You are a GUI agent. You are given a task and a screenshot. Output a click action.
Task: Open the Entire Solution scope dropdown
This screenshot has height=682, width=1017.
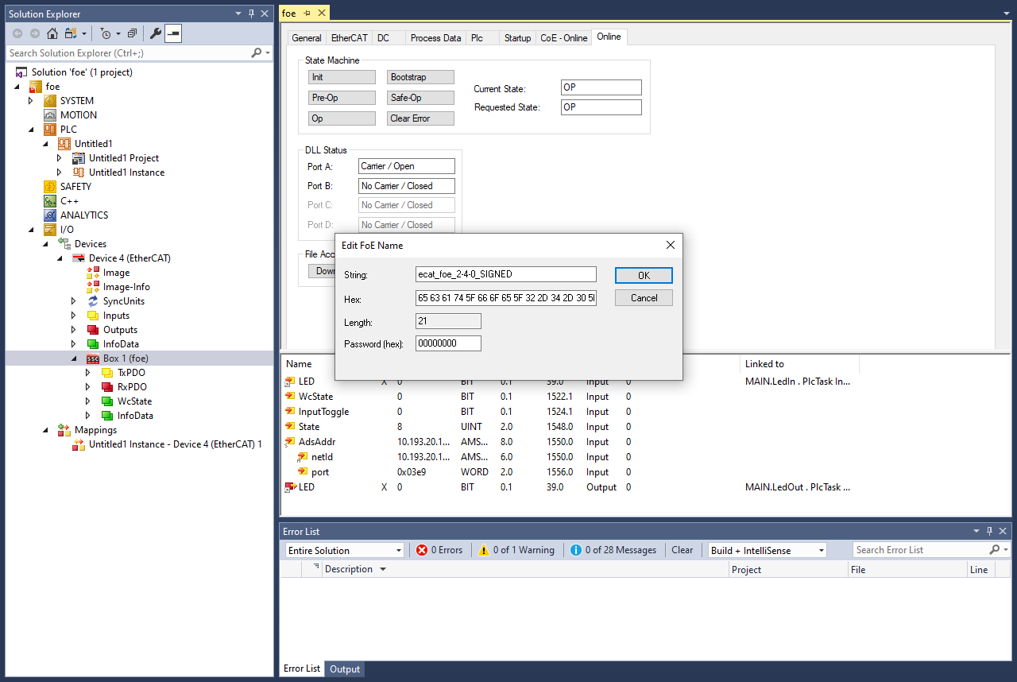pyautogui.click(x=345, y=550)
